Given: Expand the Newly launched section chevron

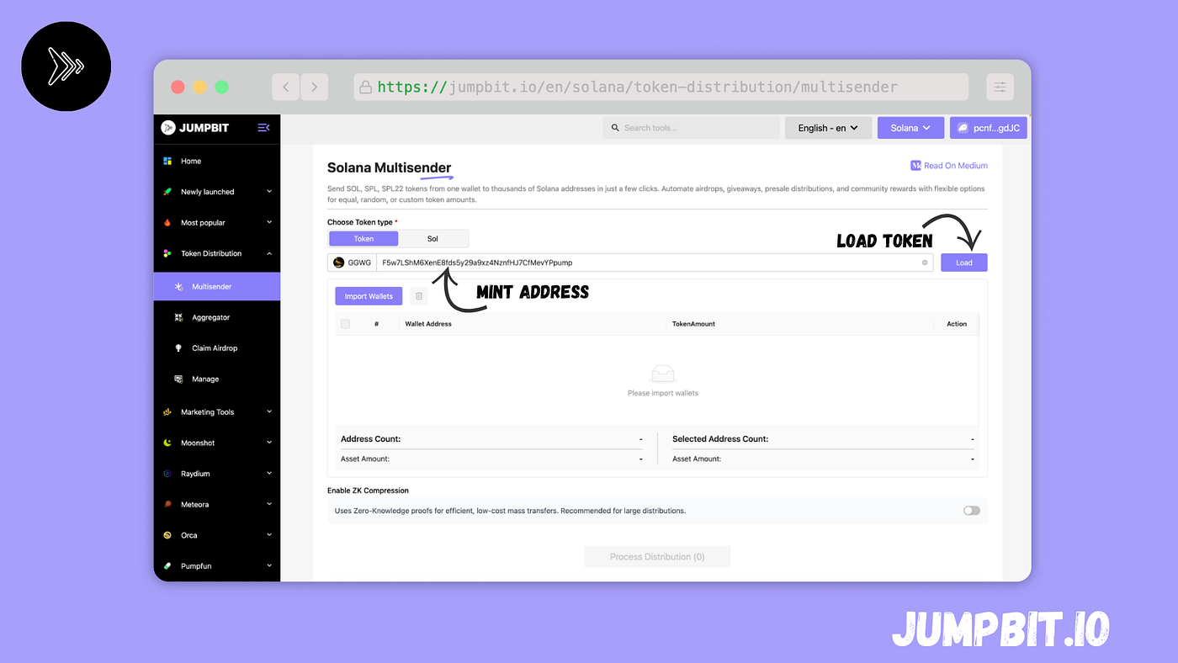Looking at the screenshot, I should pyautogui.click(x=269, y=192).
